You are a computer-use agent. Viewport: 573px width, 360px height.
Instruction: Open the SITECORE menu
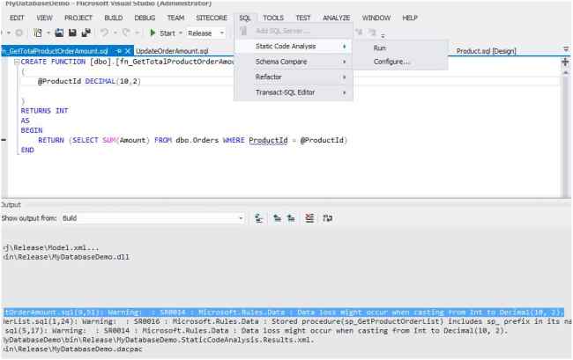coord(212,18)
